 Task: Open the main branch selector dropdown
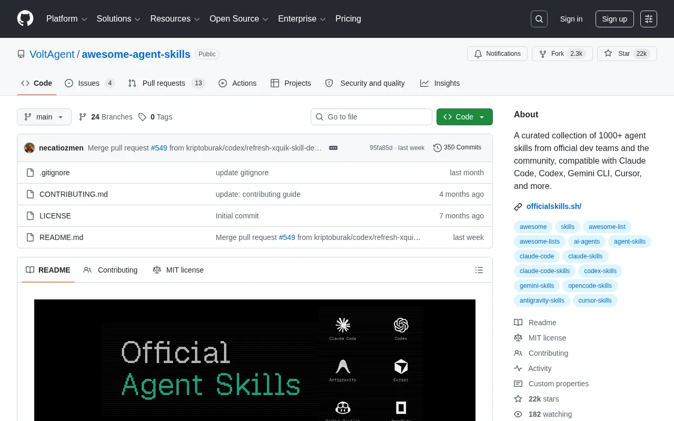[x=44, y=117]
